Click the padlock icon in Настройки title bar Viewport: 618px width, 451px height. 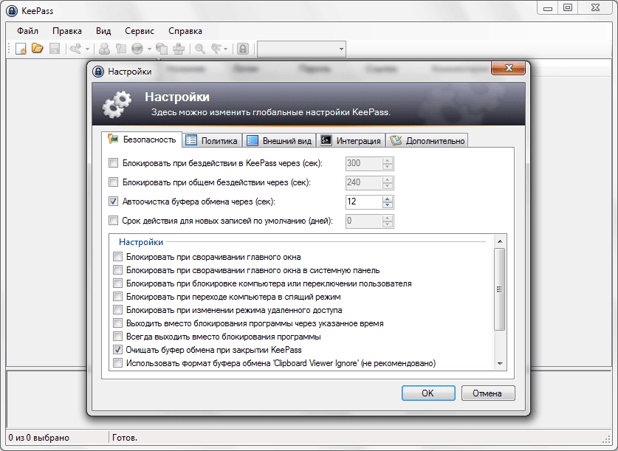point(98,72)
